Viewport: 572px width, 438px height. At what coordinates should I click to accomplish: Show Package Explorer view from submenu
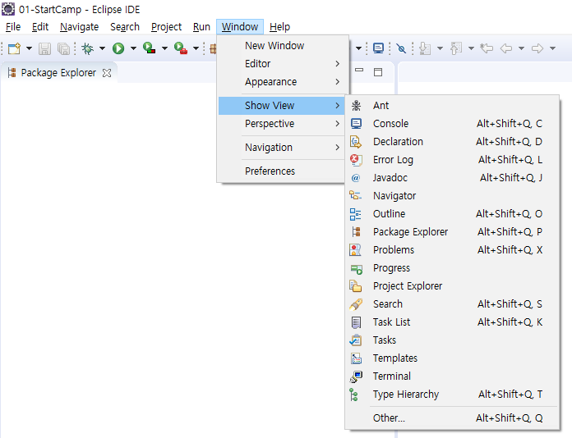pos(452,232)
